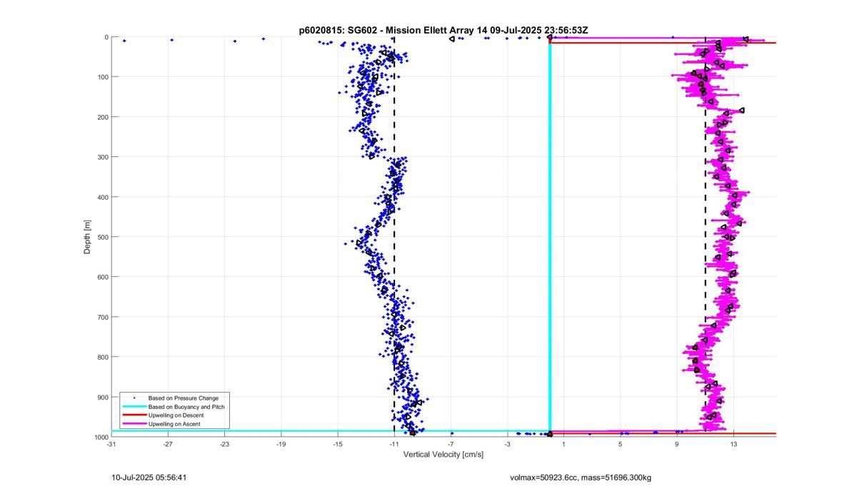Click the 'Vertical Velocity [cm/s]' x-axis label
The width and height of the screenshot is (857, 491).
443,455
